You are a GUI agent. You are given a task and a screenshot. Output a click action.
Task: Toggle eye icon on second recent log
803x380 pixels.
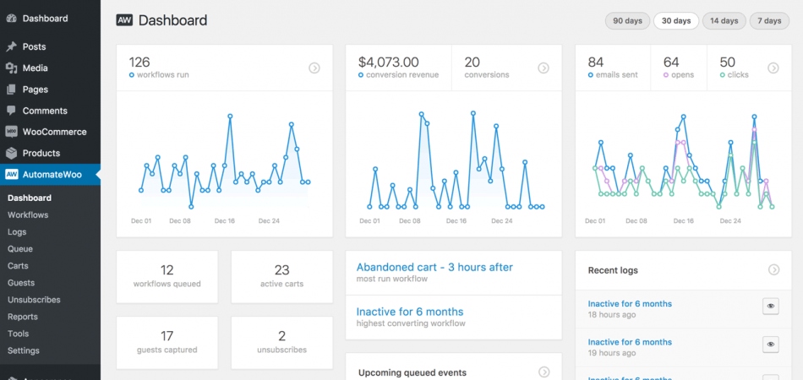[x=770, y=345]
